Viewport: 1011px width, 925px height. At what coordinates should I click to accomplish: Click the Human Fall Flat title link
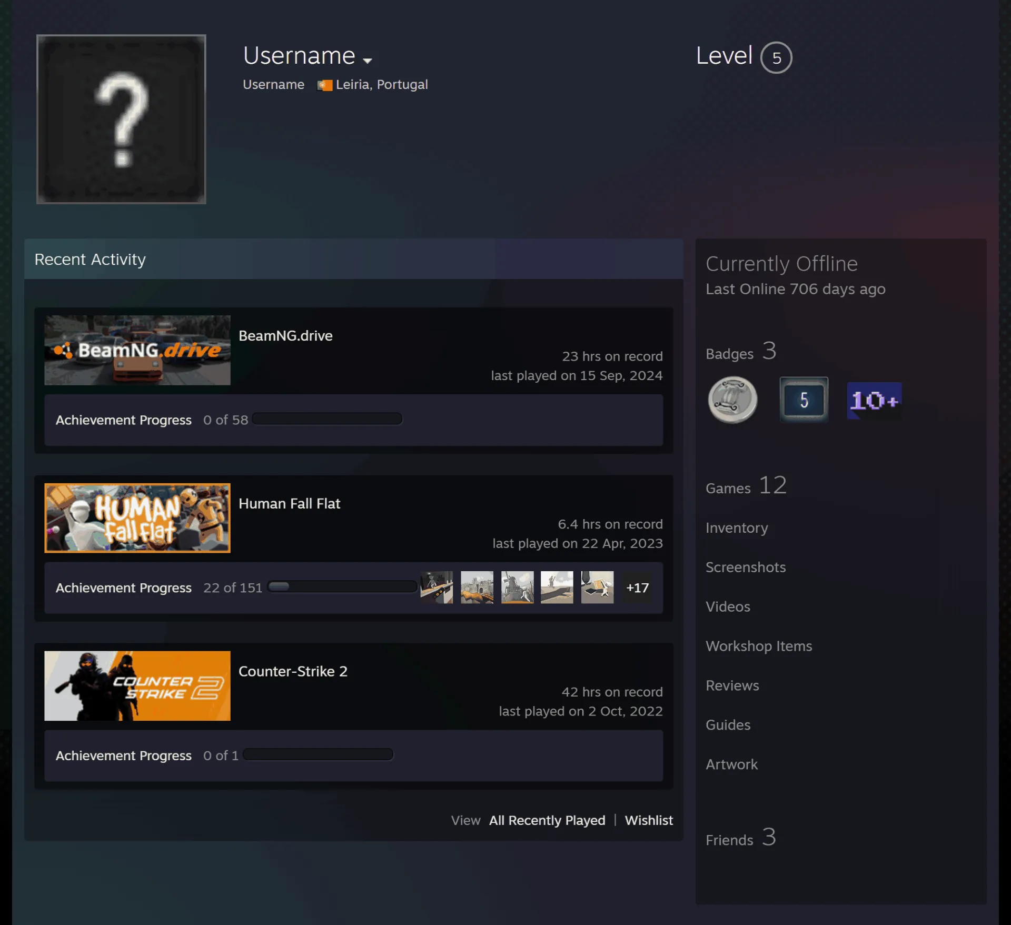(289, 504)
